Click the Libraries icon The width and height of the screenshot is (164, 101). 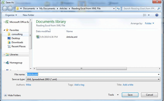click(x=7, y=55)
